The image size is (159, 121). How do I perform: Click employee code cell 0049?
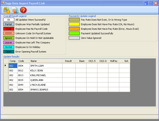coord(24,85)
